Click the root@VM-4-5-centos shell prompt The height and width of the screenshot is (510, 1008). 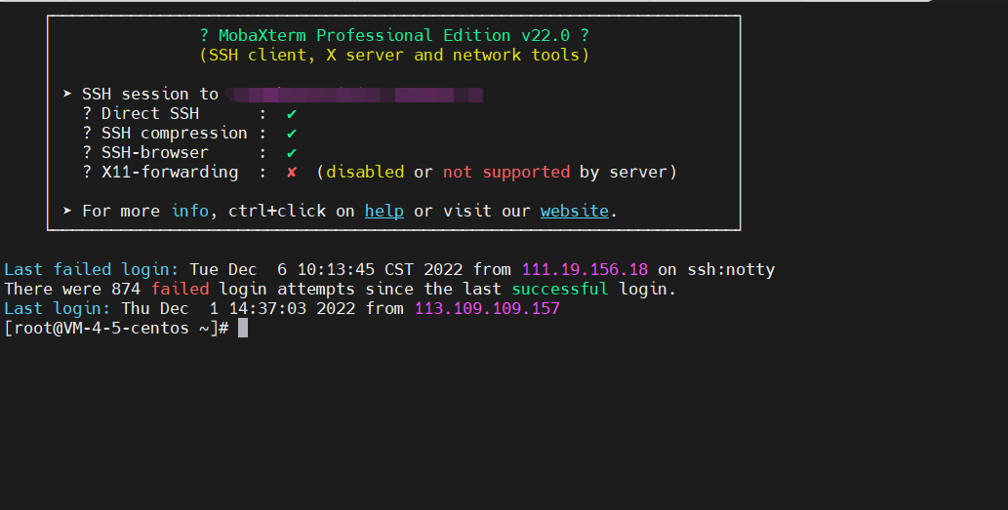pyautogui.click(x=115, y=328)
